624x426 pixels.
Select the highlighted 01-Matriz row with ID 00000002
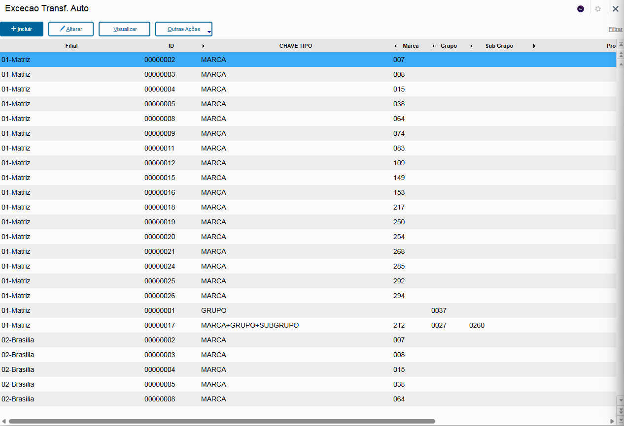pyautogui.click(x=308, y=60)
